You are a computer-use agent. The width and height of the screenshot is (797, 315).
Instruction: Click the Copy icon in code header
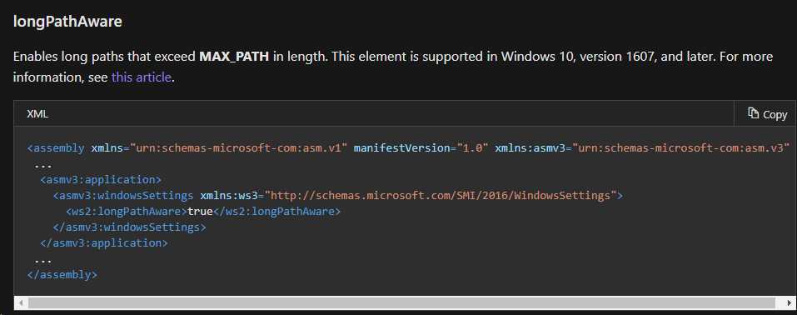click(754, 113)
